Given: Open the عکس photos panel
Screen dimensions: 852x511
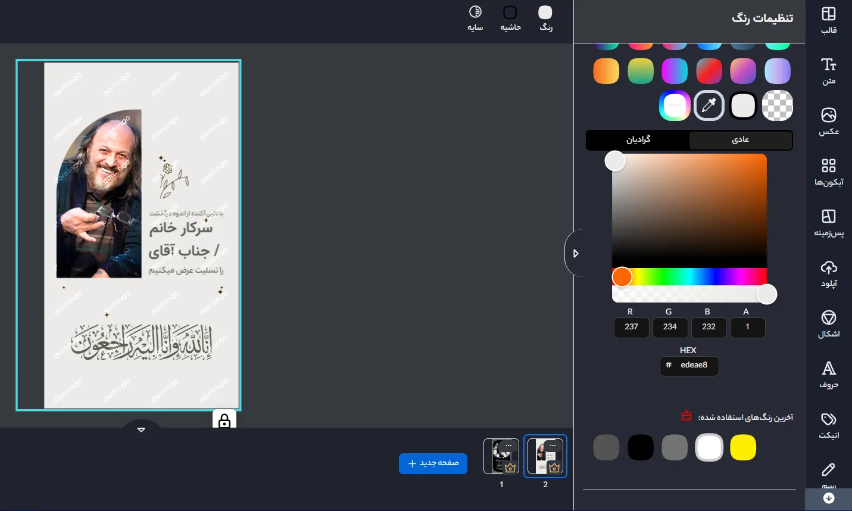Looking at the screenshot, I should [x=829, y=121].
